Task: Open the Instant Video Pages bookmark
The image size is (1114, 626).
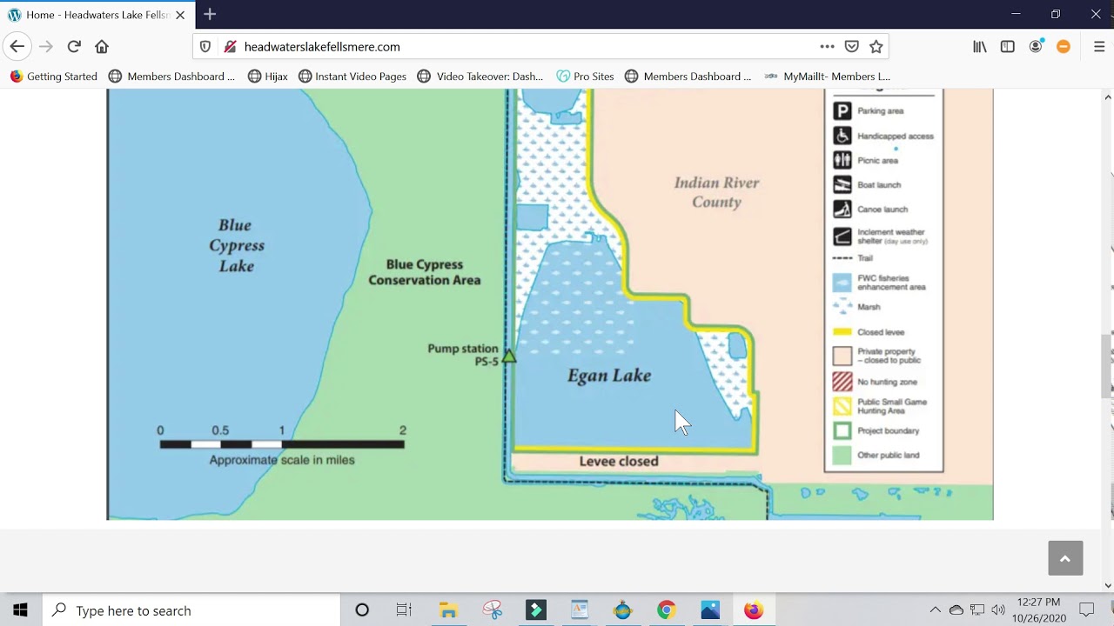Action: point(352,77)
